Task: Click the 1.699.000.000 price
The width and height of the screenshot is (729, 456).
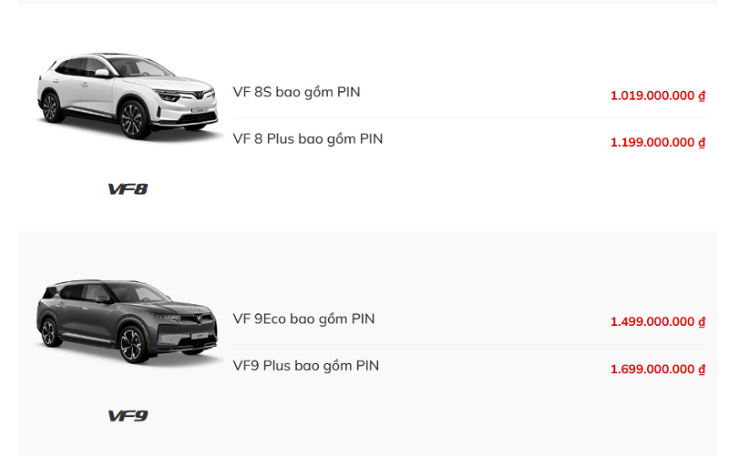Action: (652, 369)
